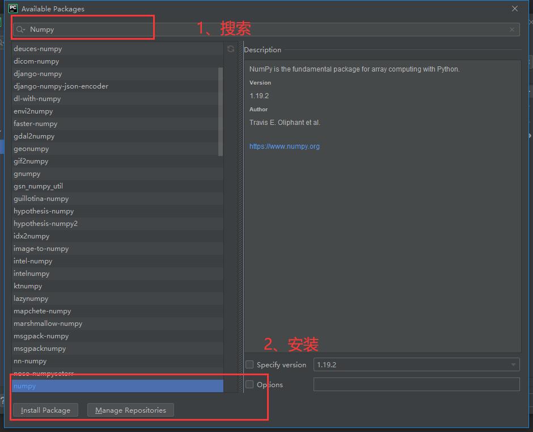Screen dimensions: 533x432
Task: Click the package list scrollbar
Action: [220, 112]
